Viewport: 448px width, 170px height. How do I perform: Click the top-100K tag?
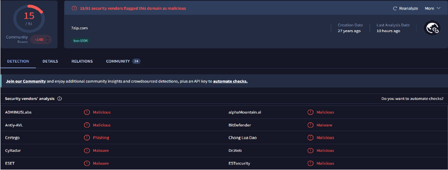pos(81,41)
